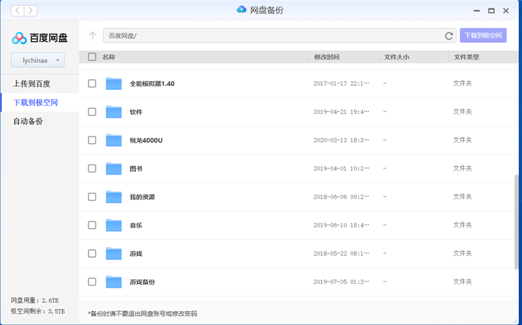The width and height of the screenshot is (522, 325).
Task: Click the date 2020-03-13 cell
Action: coord(341,140)
